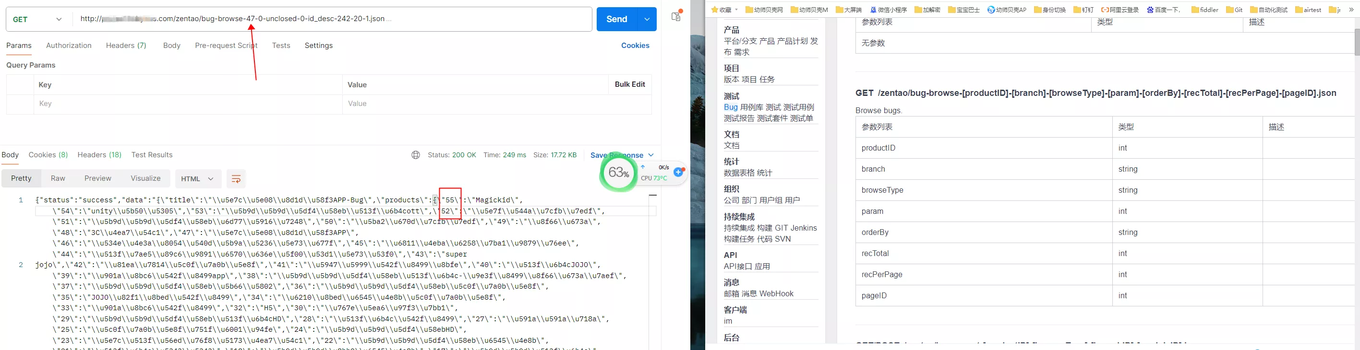The image size is (1360, 350).
Task: Open the Headers (7) request tab
Action: (x=126, y=46)
